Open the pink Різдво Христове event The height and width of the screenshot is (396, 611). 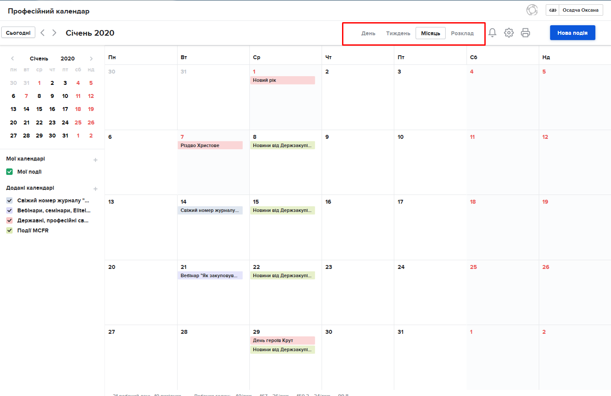210,145
